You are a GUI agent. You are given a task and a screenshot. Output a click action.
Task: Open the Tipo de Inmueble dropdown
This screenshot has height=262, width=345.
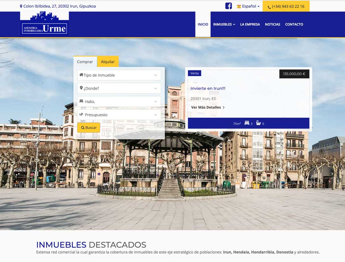[x=118, y=75]
